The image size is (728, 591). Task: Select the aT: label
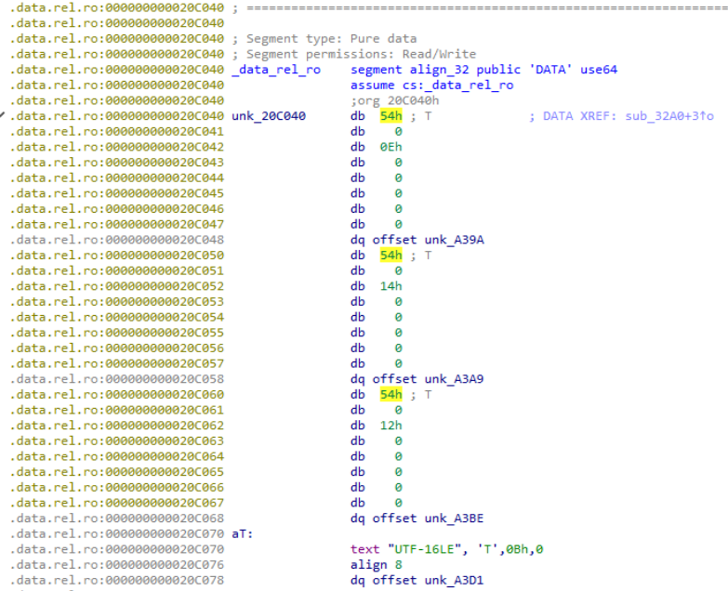click(x=243, y=533)
